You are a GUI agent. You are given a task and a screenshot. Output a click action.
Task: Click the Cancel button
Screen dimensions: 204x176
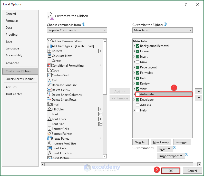pyautogui.click(x=192, y=171)
